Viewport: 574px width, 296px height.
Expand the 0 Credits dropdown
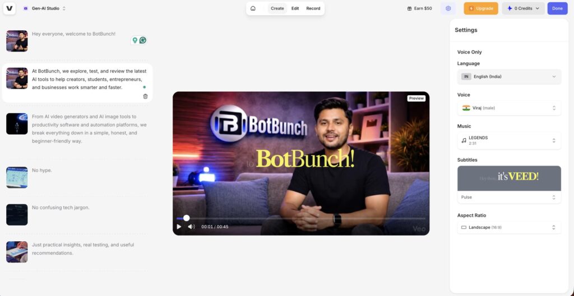(523, 8)
